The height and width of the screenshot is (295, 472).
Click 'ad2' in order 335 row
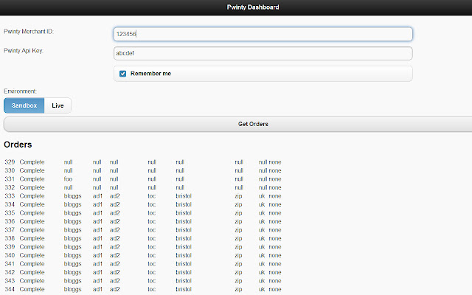coord(115,213)
